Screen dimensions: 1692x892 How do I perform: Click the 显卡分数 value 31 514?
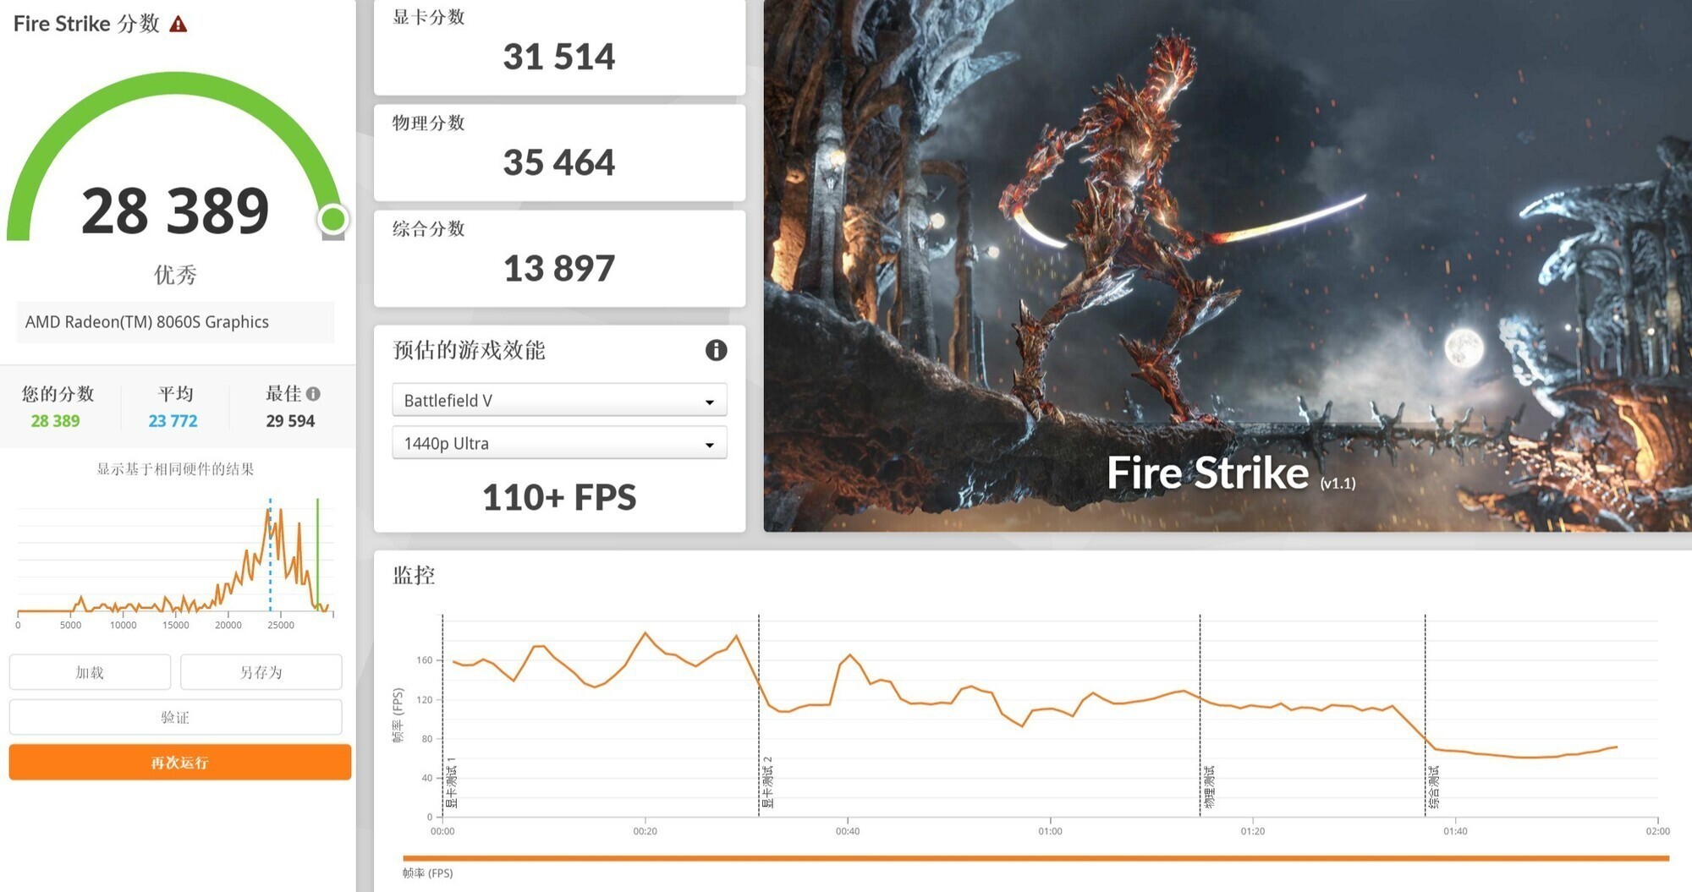click(559, 57)
